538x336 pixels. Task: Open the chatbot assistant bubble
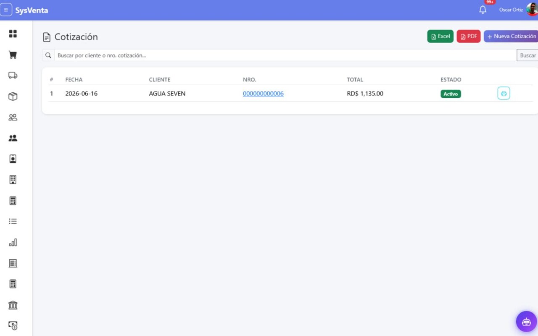pyautogui.click(x=526, y=322)
